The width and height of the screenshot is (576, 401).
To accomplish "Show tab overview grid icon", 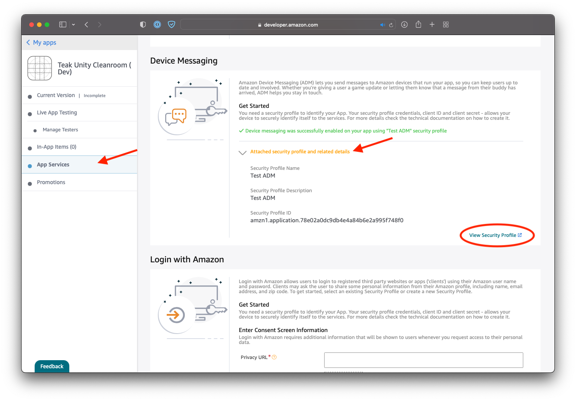I will pos(446,24).
